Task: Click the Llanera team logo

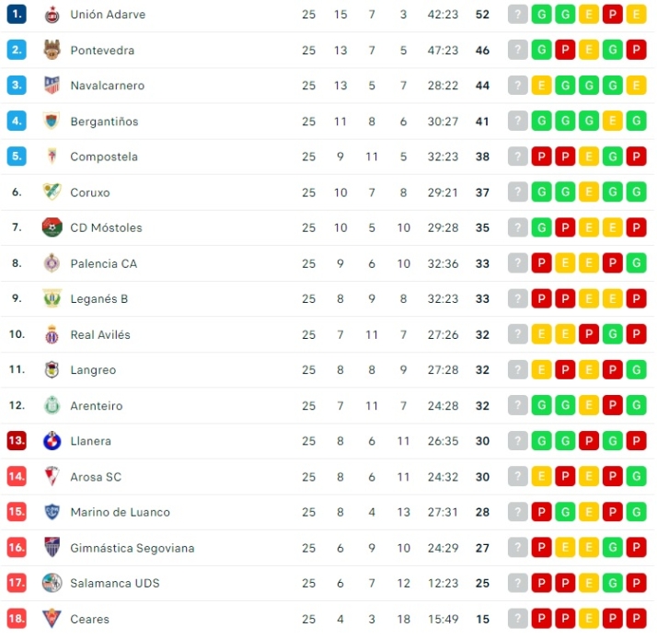Action: pos(52,441)
